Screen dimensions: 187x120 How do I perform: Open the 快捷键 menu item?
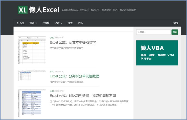tap(46, 23)
